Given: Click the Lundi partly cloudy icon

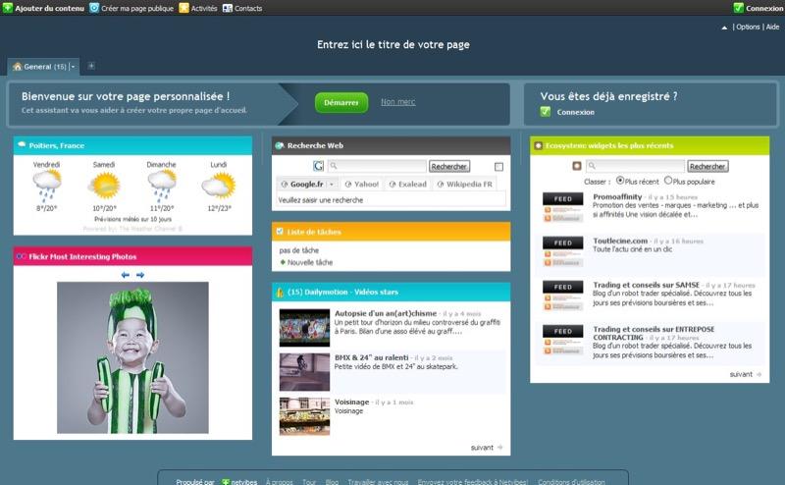Looking at the screenshot, I should pyautogui.click(x=218, y=186).
